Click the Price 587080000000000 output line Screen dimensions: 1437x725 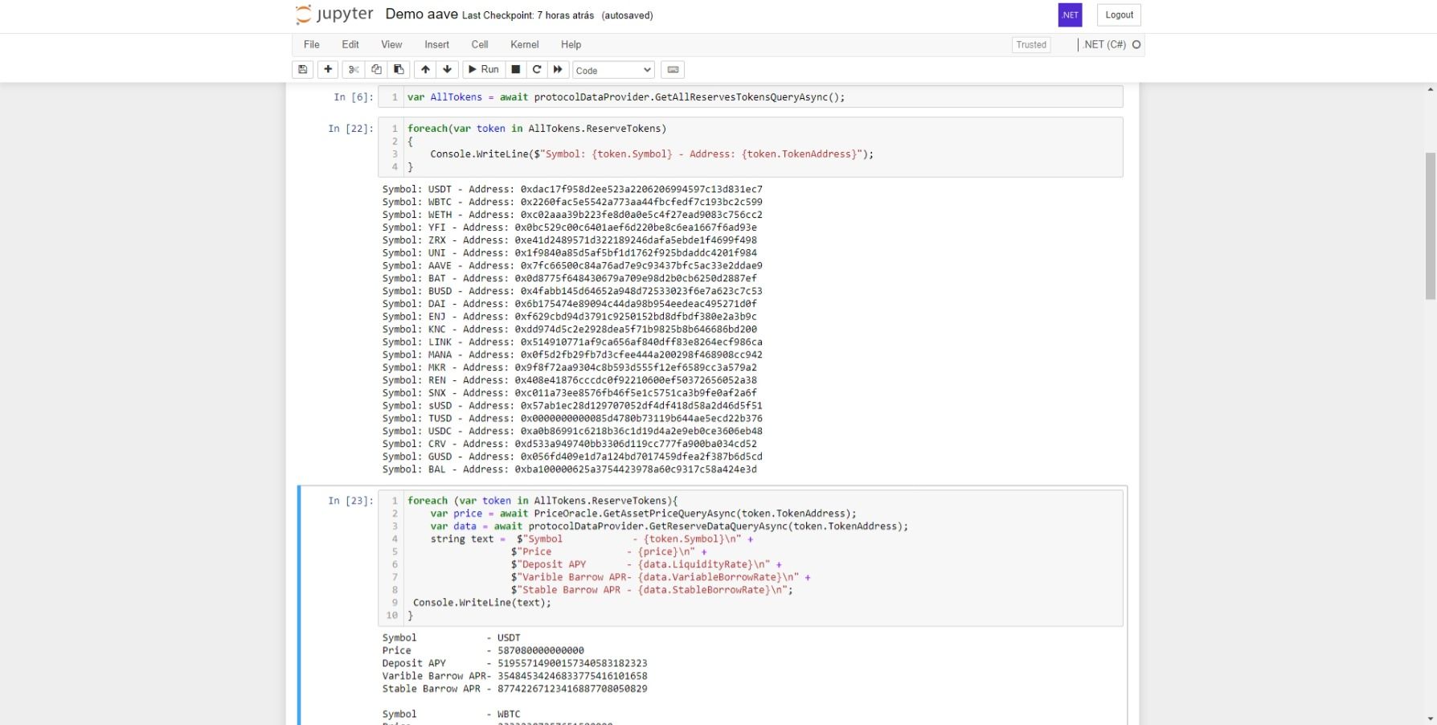pos(483,651)
